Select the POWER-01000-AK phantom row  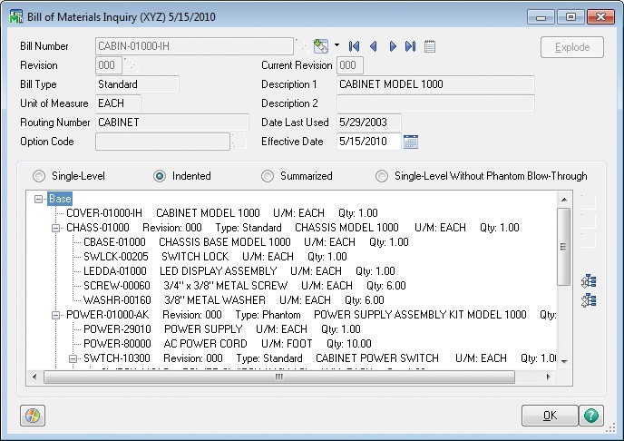[311, 315]
